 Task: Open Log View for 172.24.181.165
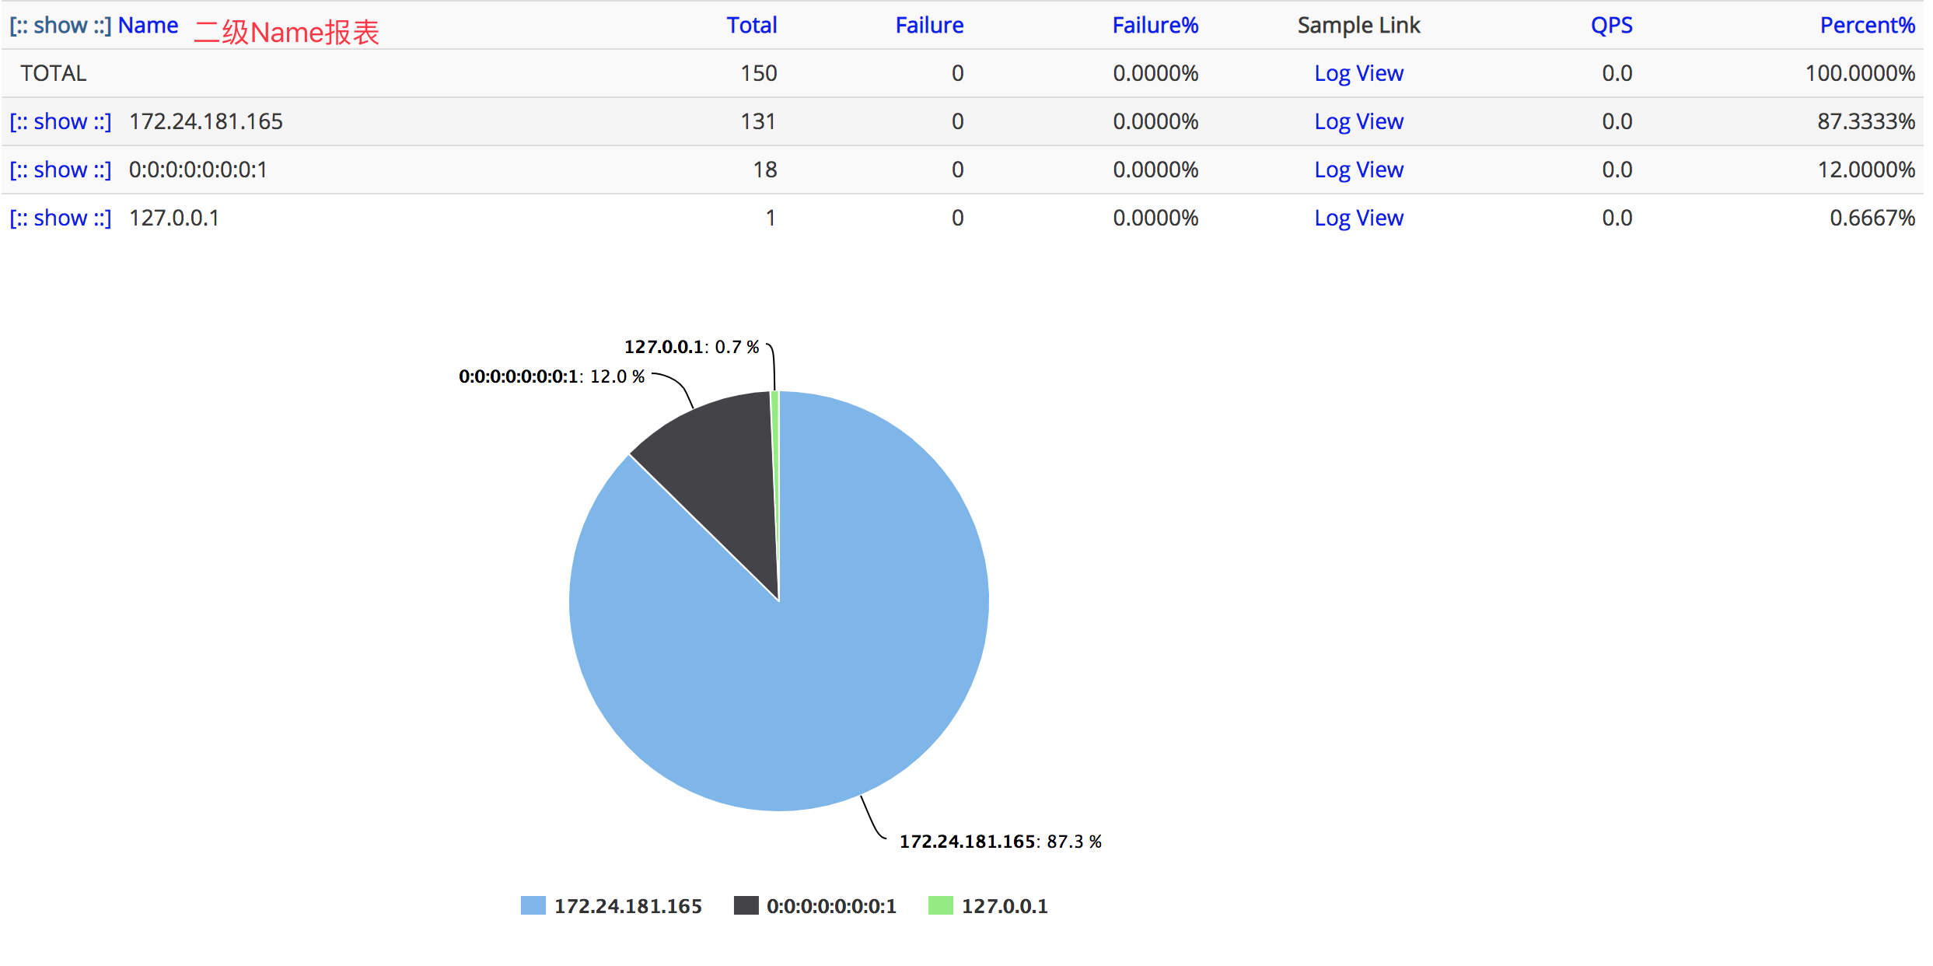pos(1358,121)
